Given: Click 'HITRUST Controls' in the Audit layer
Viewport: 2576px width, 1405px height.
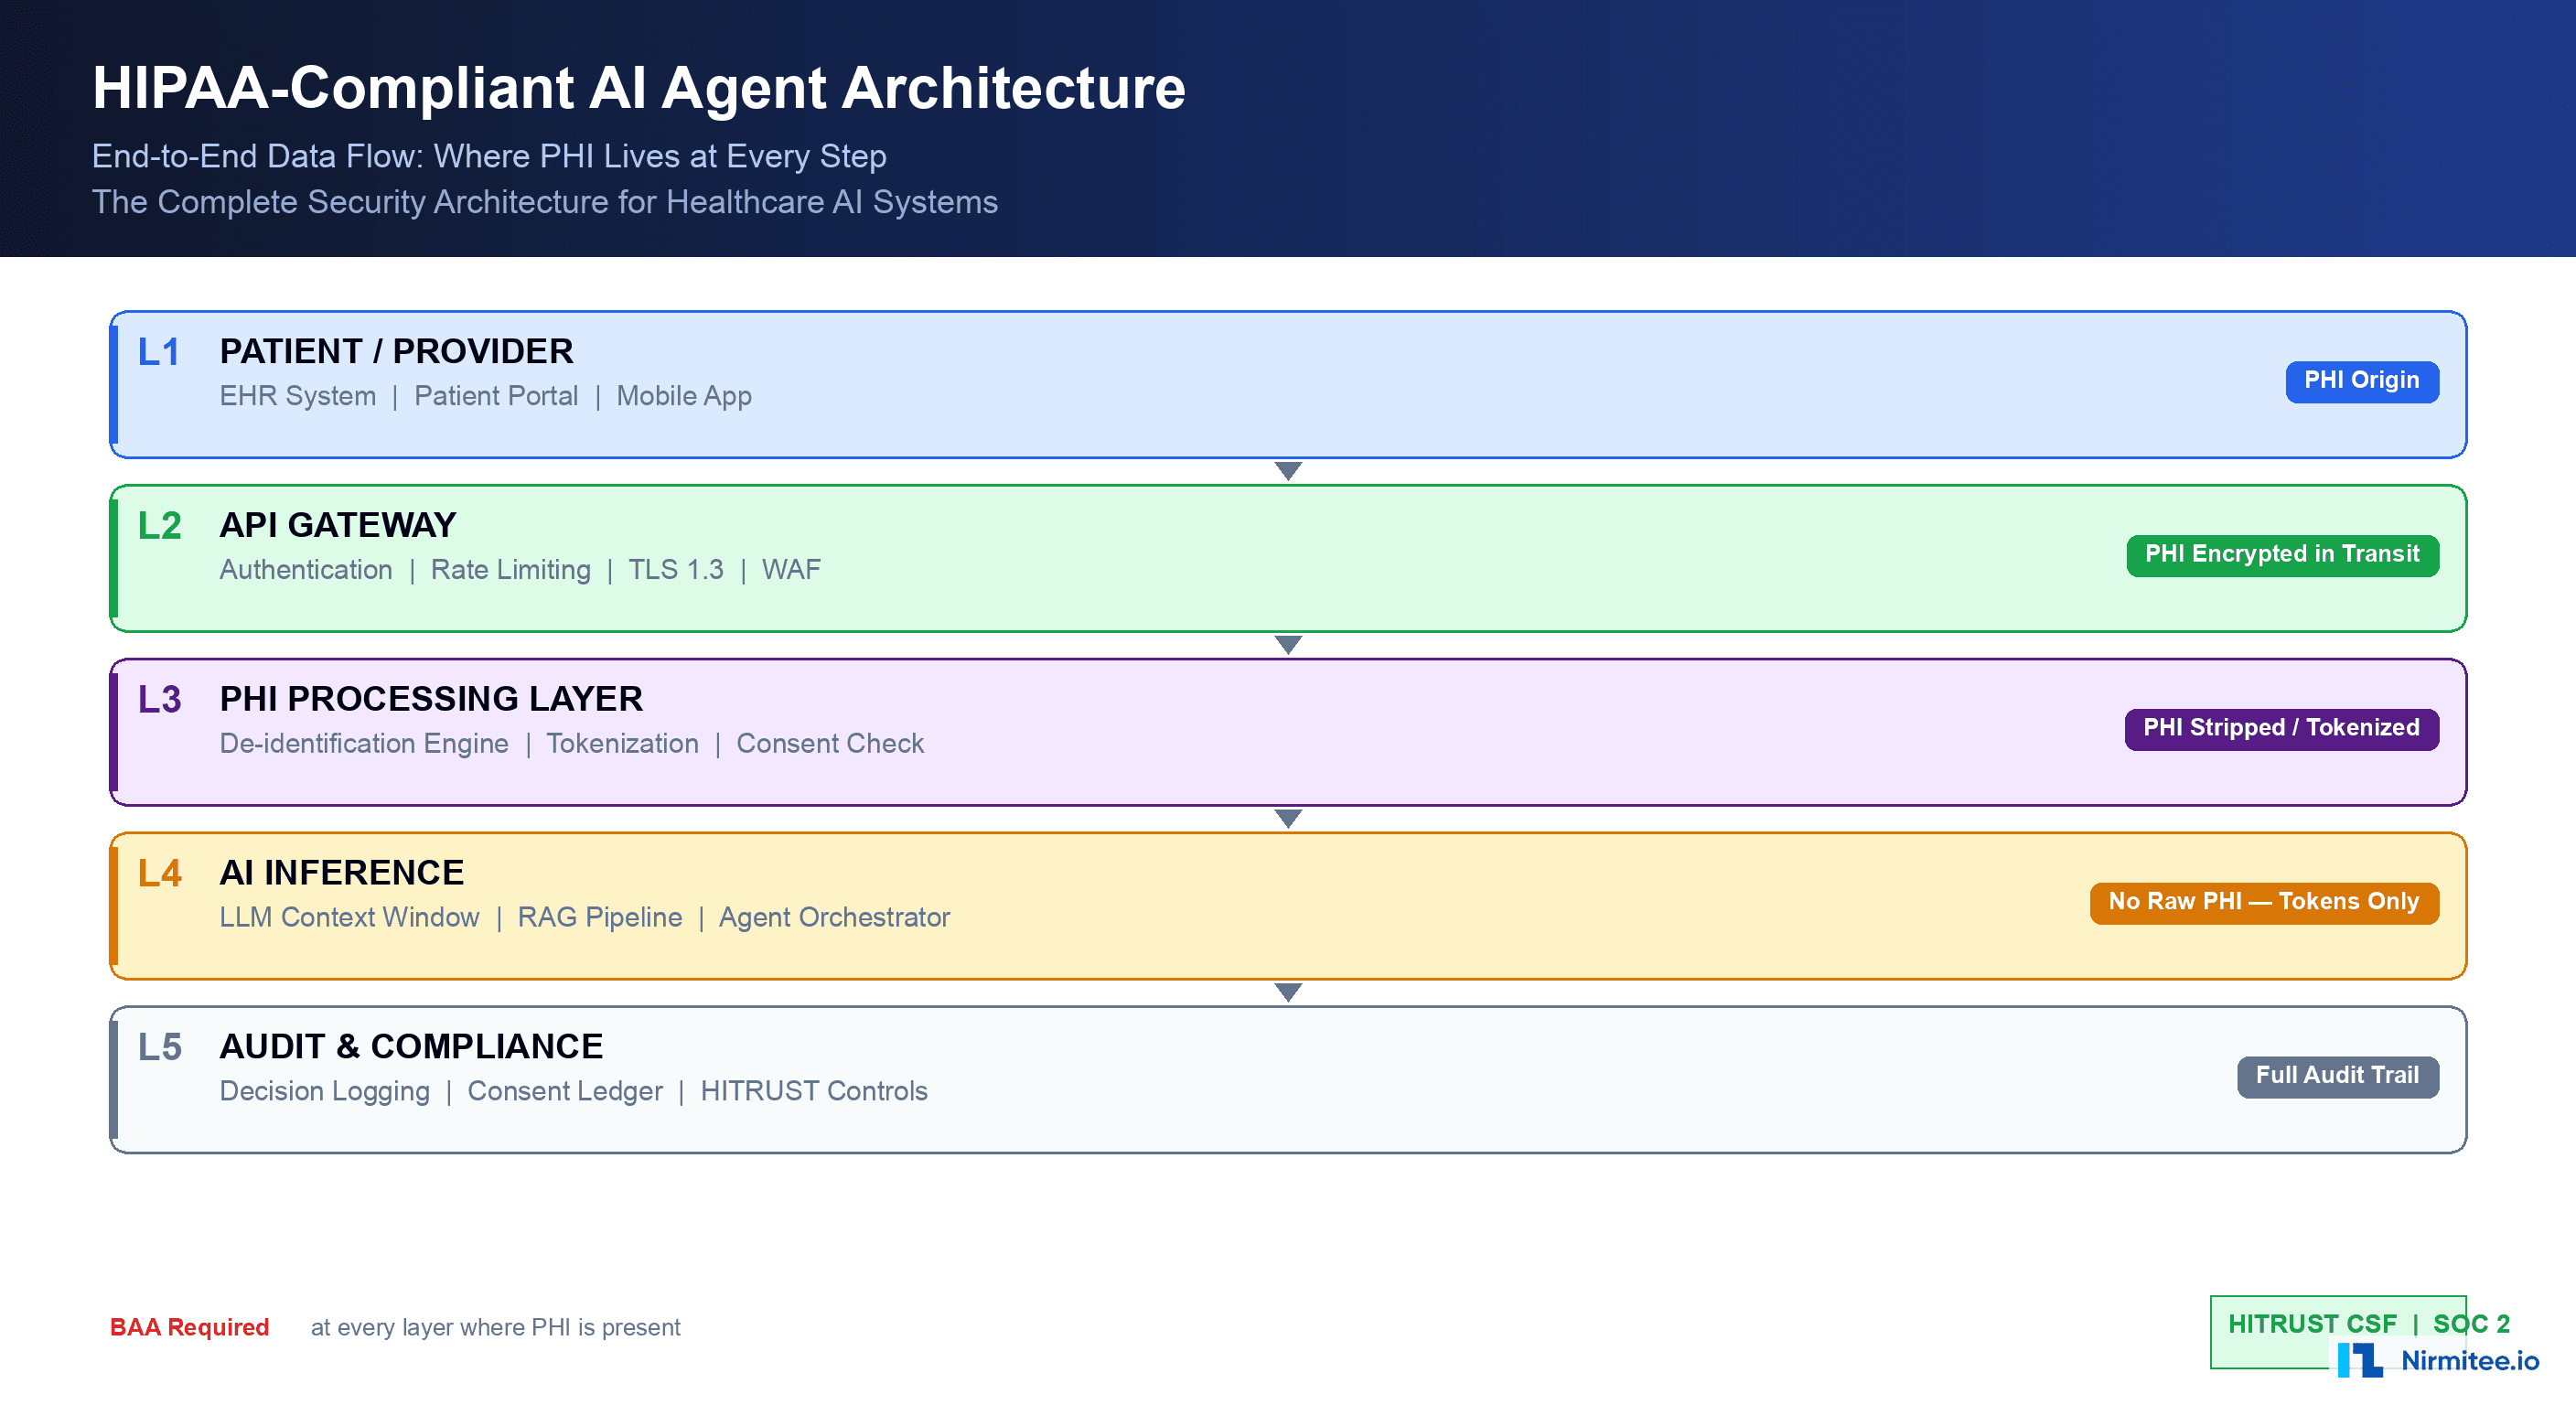Looking at the screenshot, I should point(814,1091).
